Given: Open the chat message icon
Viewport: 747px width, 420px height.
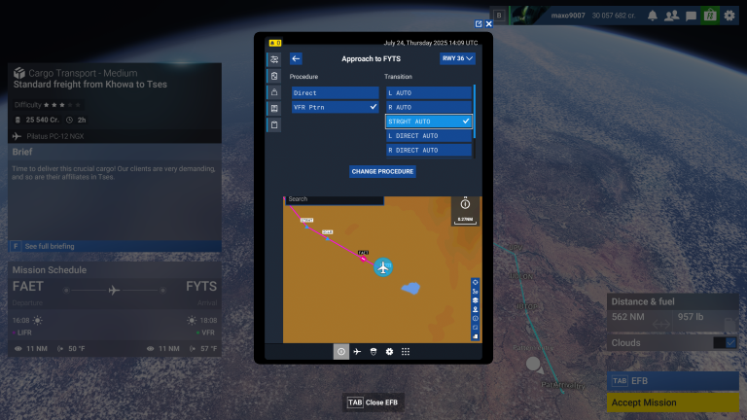Looking at the screenshot, I should [691, 16].
